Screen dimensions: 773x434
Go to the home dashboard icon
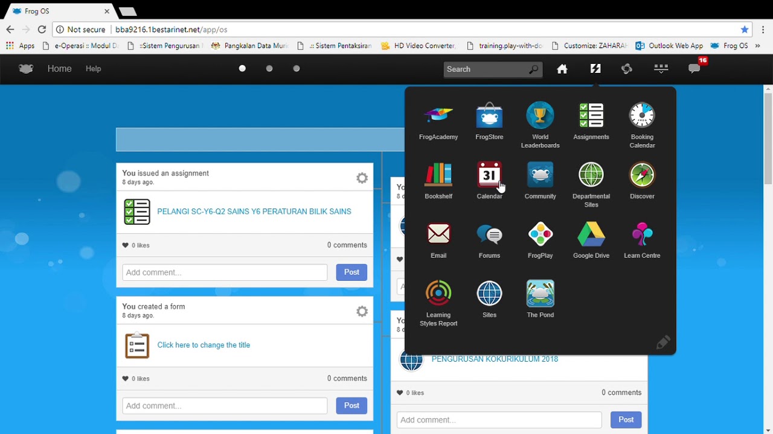[x=562, y=69]
